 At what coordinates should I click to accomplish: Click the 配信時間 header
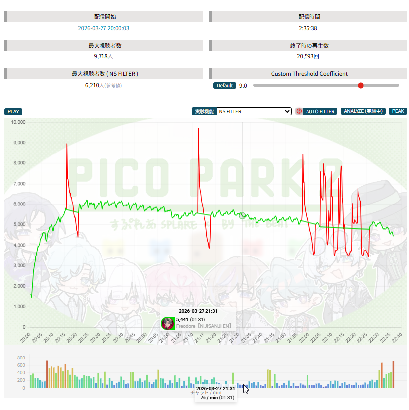tap(308, 16)
